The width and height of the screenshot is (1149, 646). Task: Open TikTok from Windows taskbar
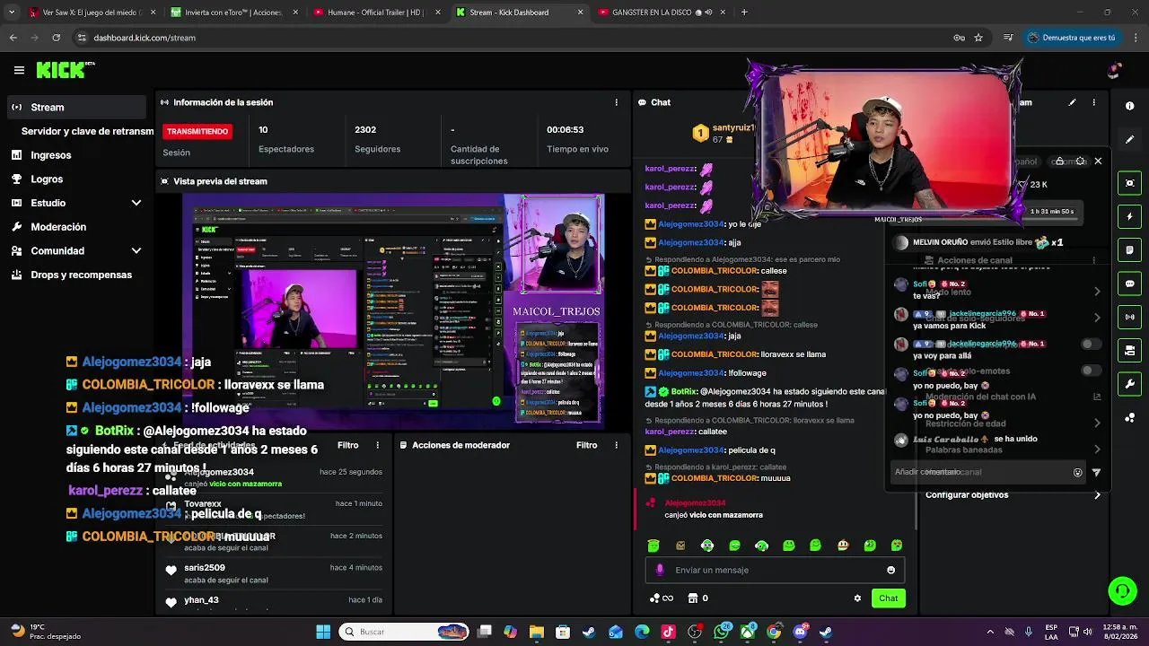point(668,632)
